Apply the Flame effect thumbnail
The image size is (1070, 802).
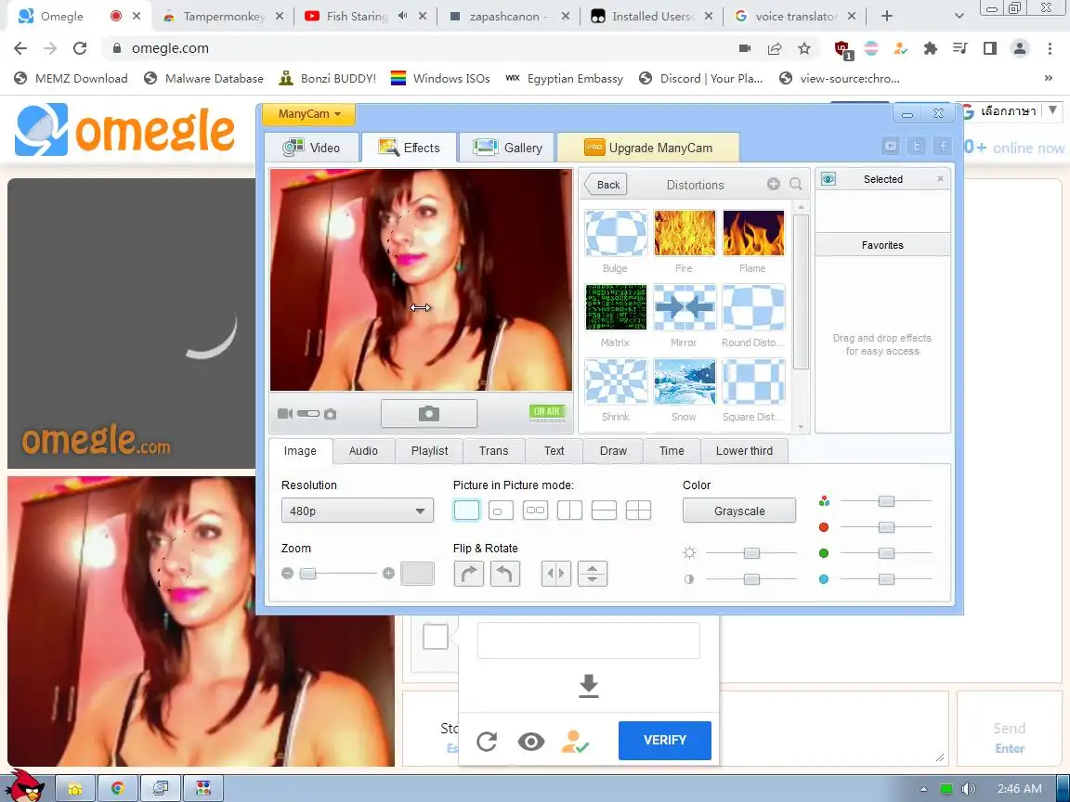coord(753,233)
